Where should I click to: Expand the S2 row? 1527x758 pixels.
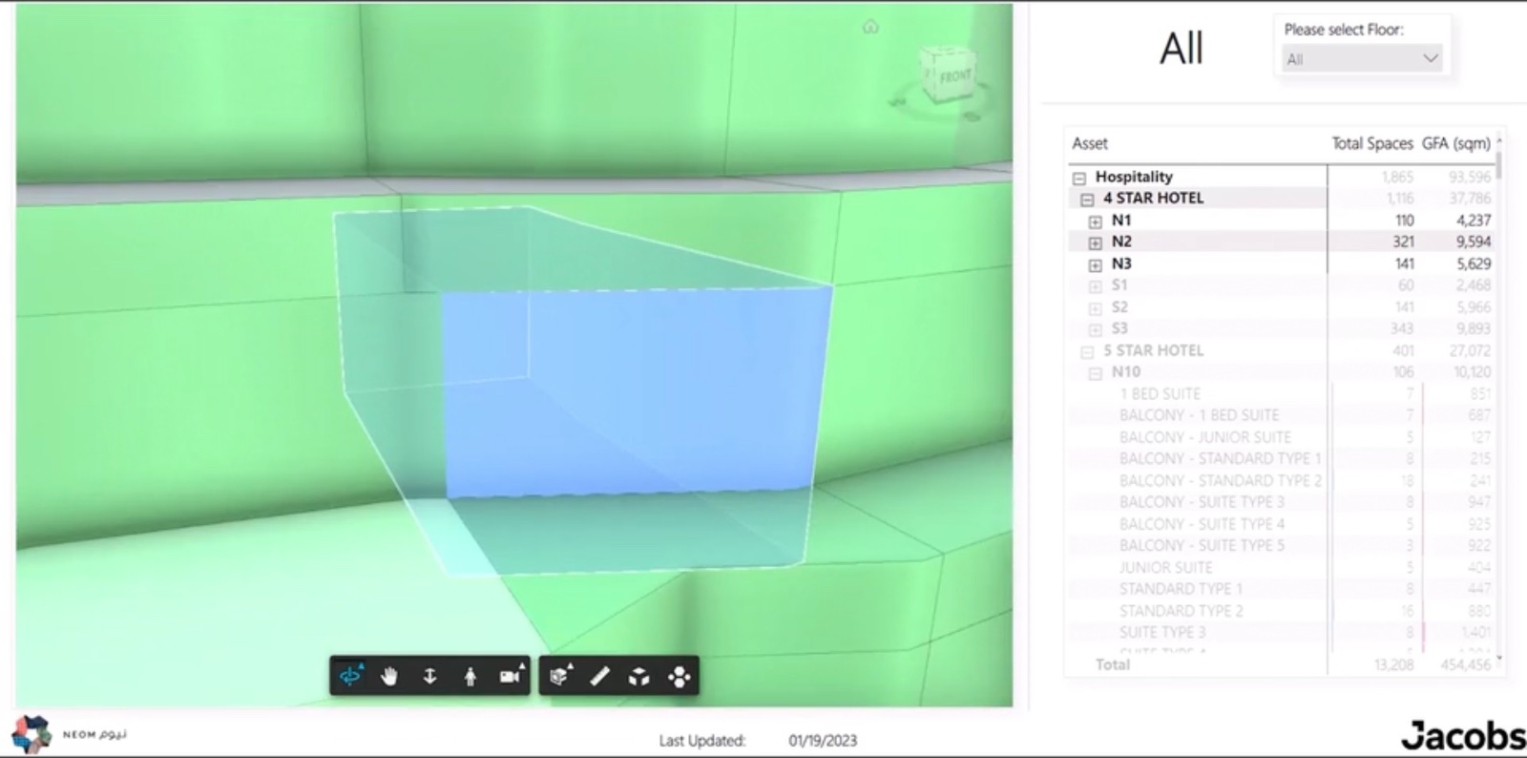click(x=1095, y=308)
